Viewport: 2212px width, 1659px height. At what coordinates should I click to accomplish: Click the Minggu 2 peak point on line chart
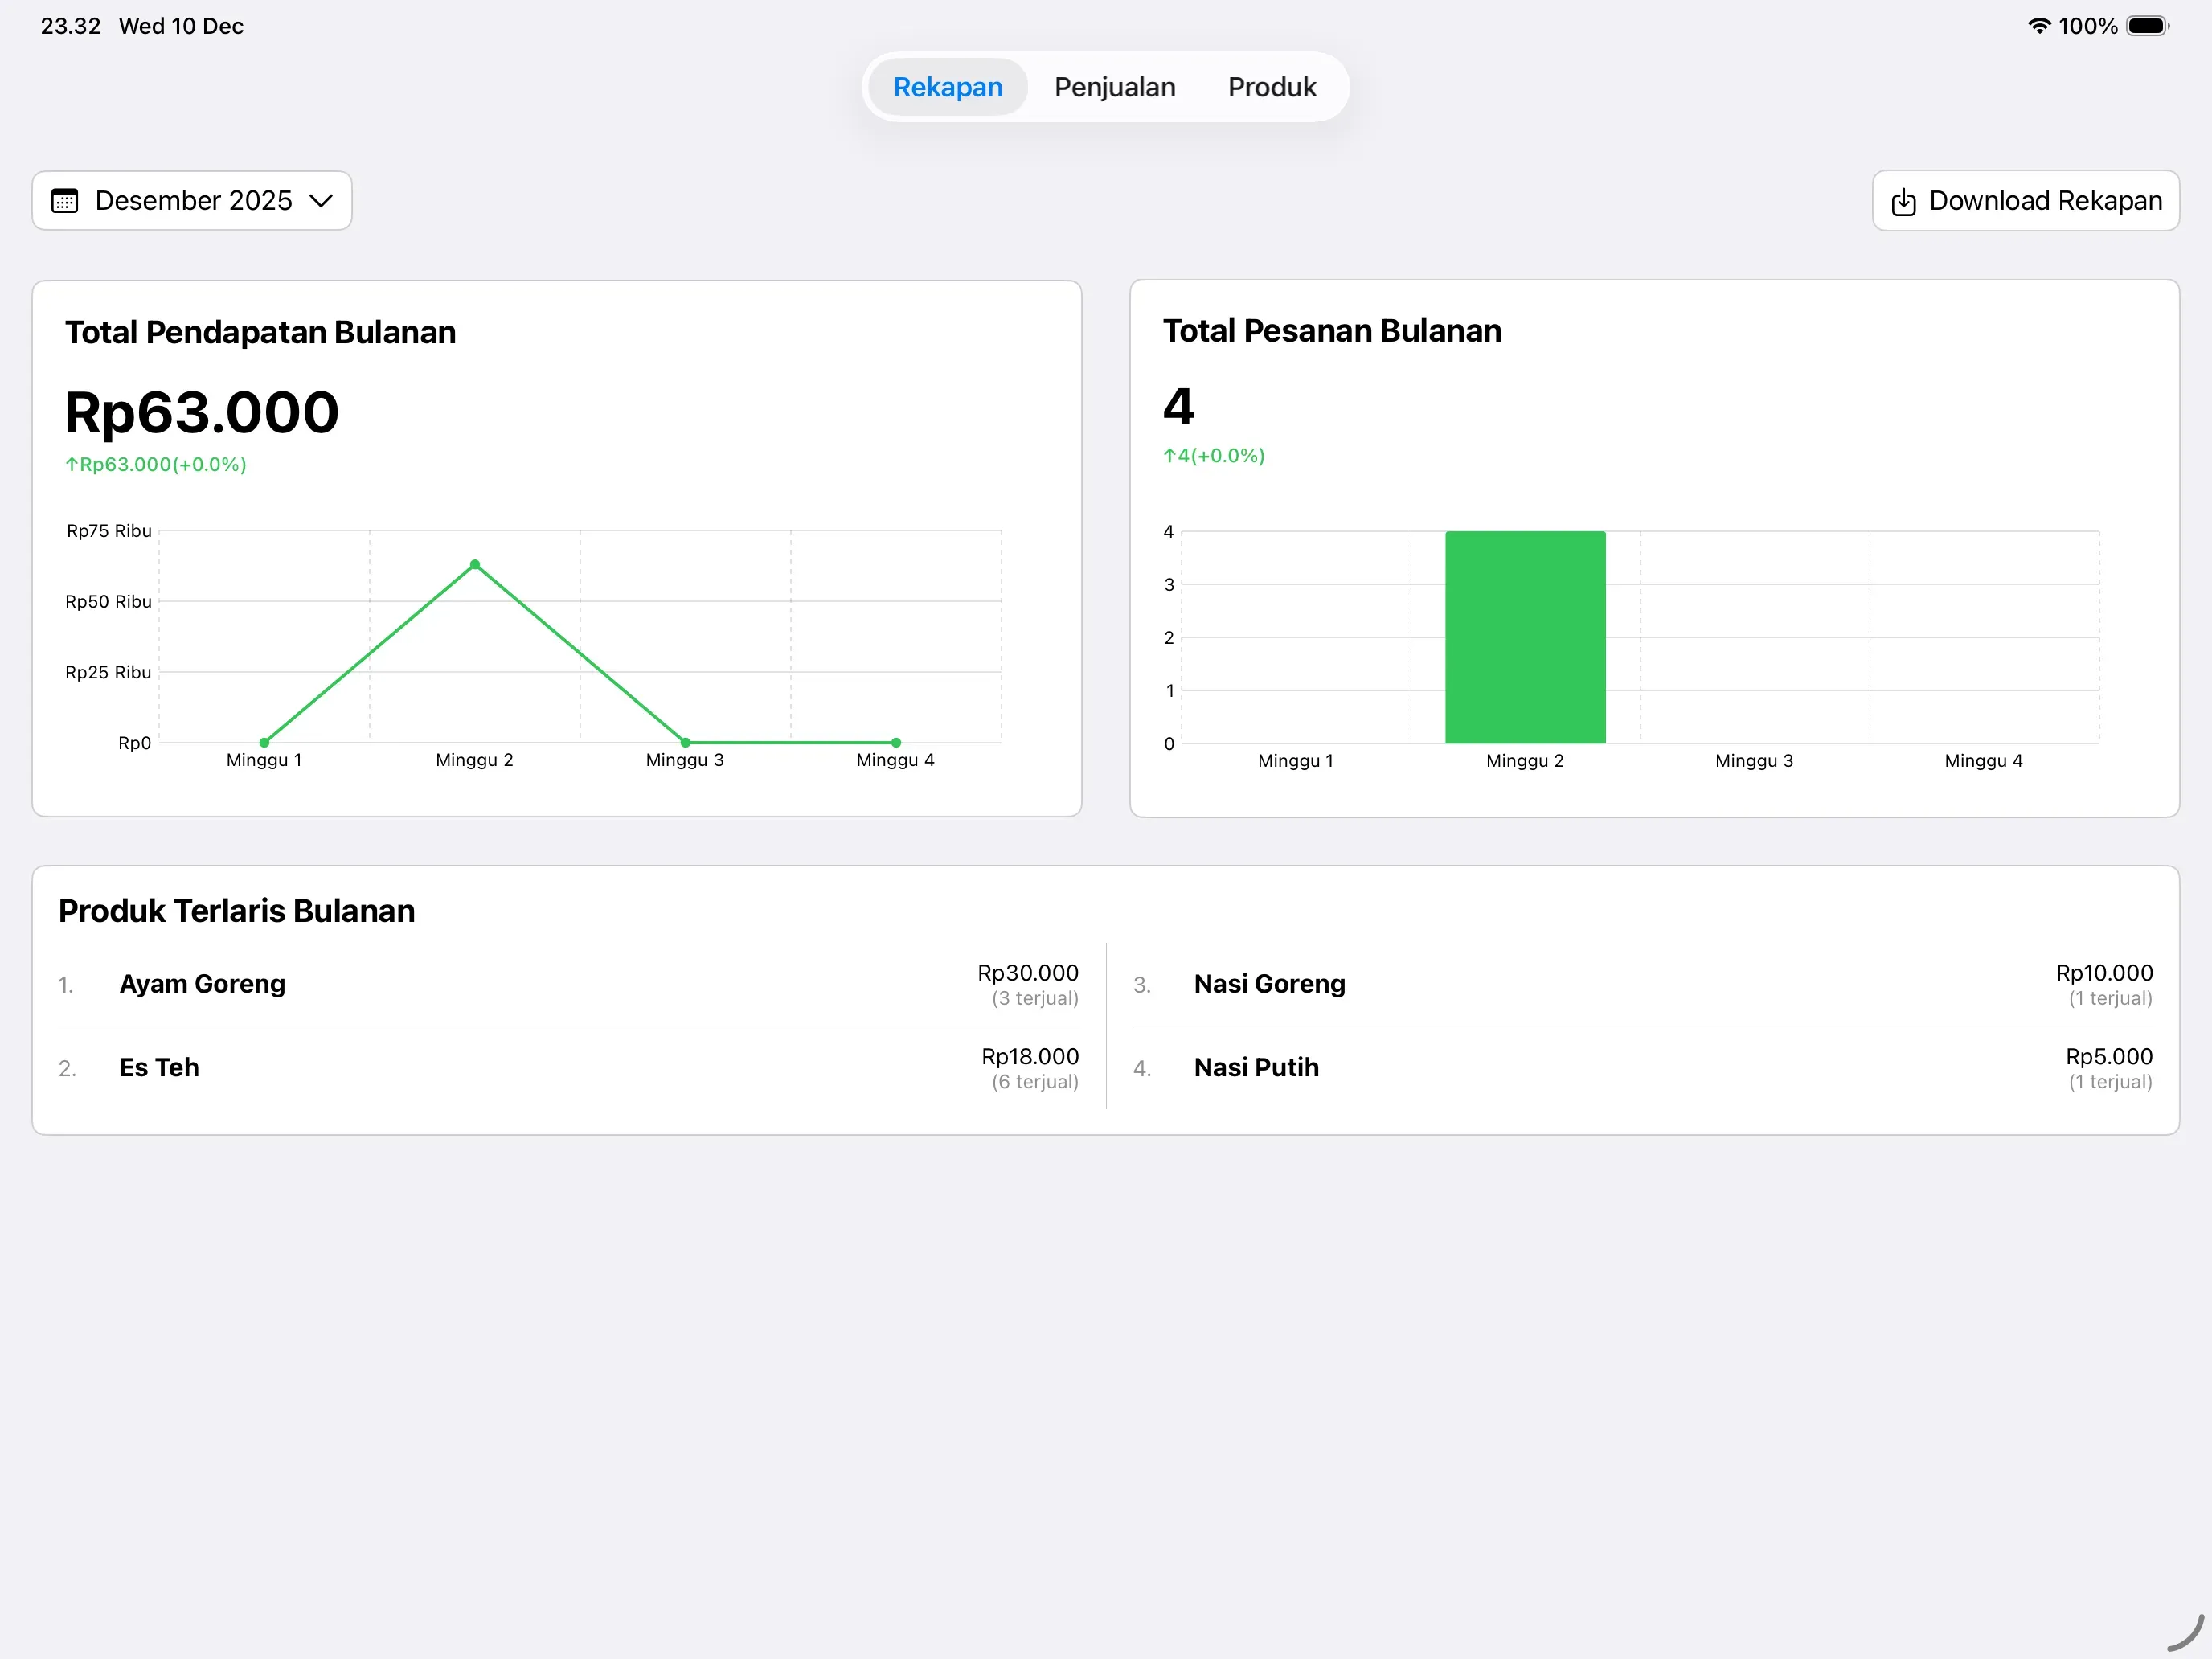[475, 565]
